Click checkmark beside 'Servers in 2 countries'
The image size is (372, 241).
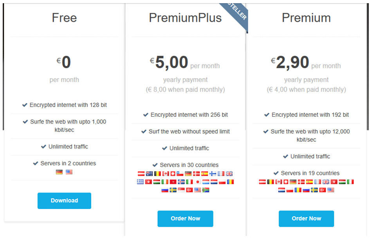[x=36, y=163]
